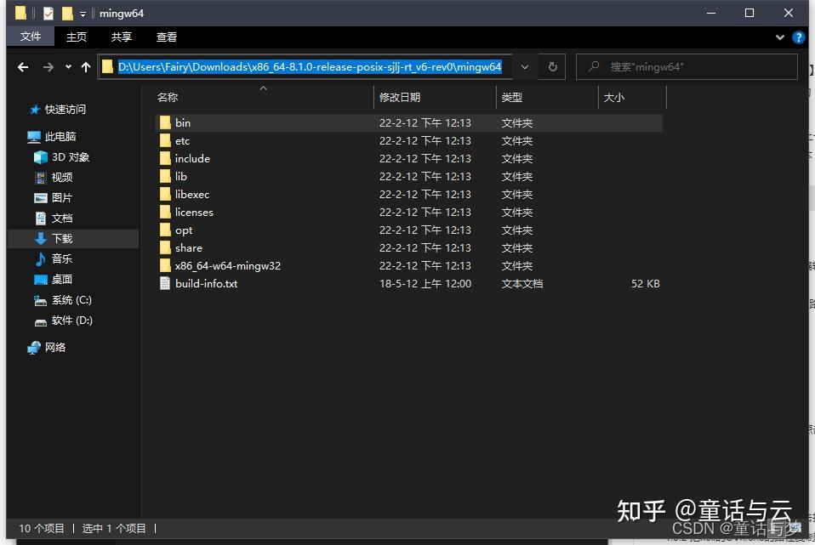Switch to the 查看 ribbon tab
Screen dimensions: 815x545
[166, 37]
